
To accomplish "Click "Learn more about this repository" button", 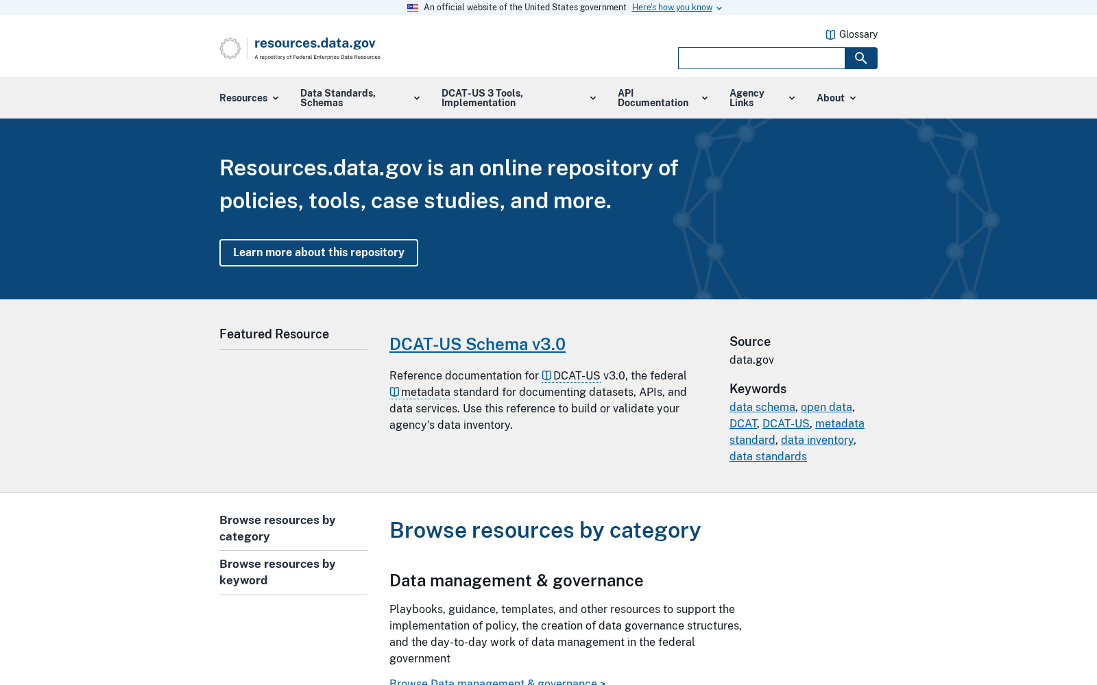I will click(x=319, y=253).
